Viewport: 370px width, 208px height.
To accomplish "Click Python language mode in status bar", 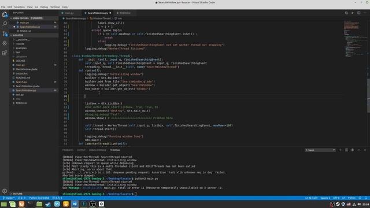I will [351, 198].
